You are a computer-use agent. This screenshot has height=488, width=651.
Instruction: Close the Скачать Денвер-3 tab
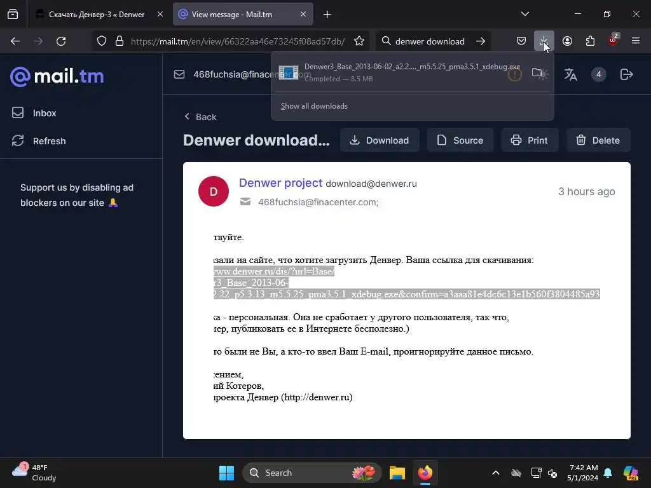pyautogui.click(x=160, y=15)
